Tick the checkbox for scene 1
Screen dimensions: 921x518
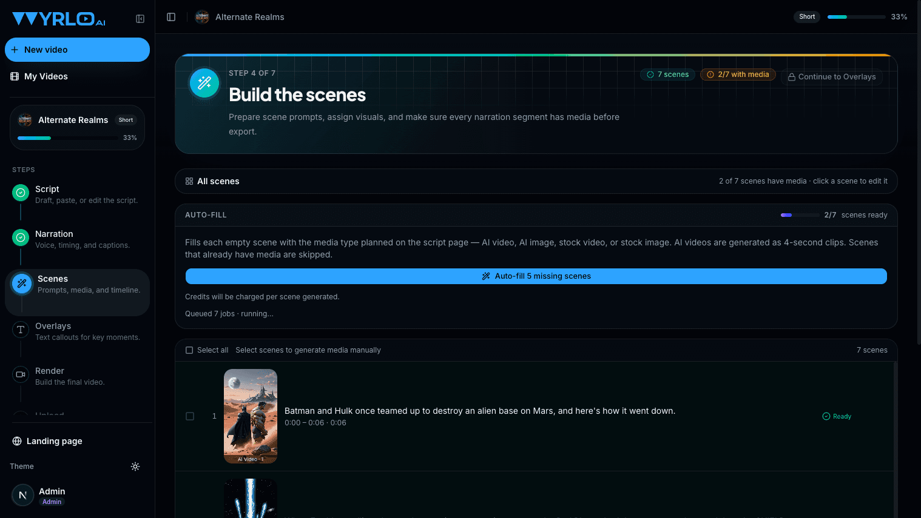tap(190, 416)
